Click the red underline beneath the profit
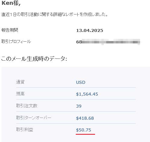Image resolution: width=150 pixels, height=142 pixels. click(x=85, y=134)
